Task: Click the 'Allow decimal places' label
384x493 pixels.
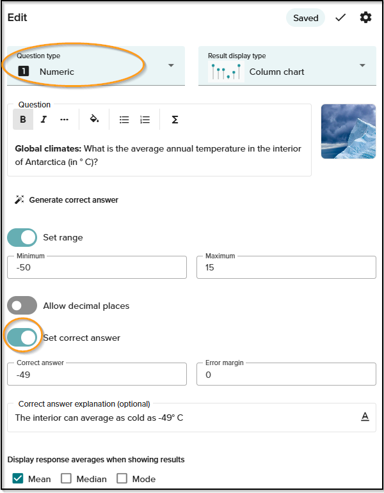Action: point(86,306)
